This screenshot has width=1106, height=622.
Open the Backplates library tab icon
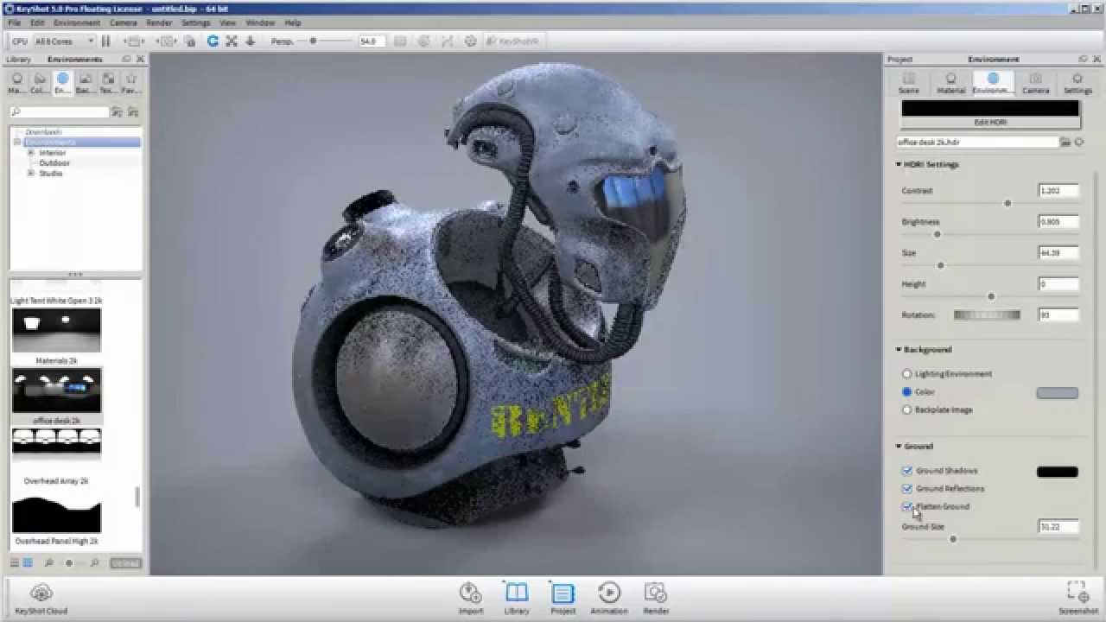(x=86, y=83)
